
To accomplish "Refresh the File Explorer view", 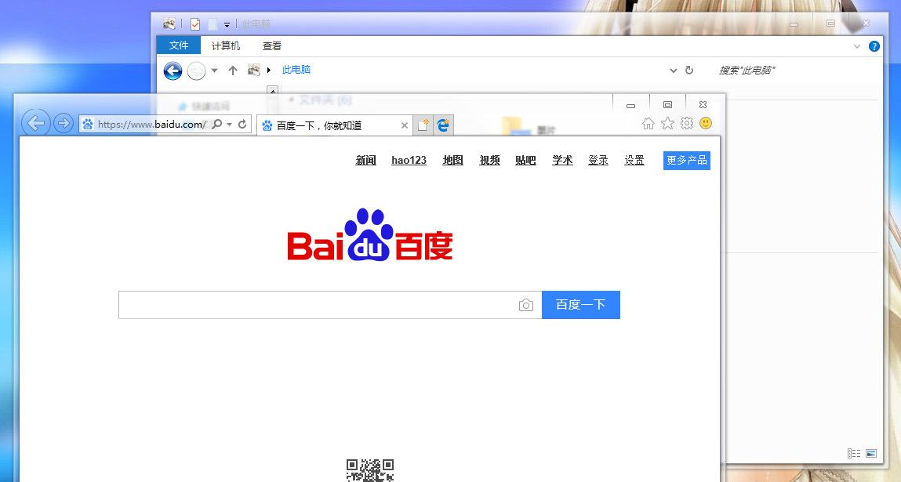I will [x=689, y=70].
